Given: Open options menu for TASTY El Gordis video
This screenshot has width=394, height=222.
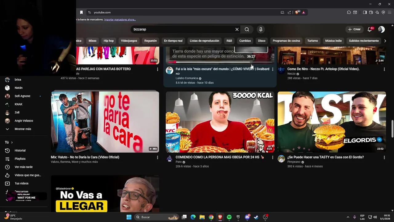Looking at the screenshot, I should pyautogui.click(x=384, y=158).
